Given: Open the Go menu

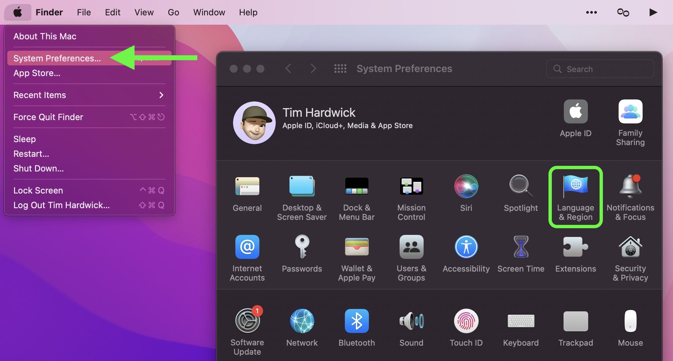Looking at the screenshot, I should pos(173,12).
